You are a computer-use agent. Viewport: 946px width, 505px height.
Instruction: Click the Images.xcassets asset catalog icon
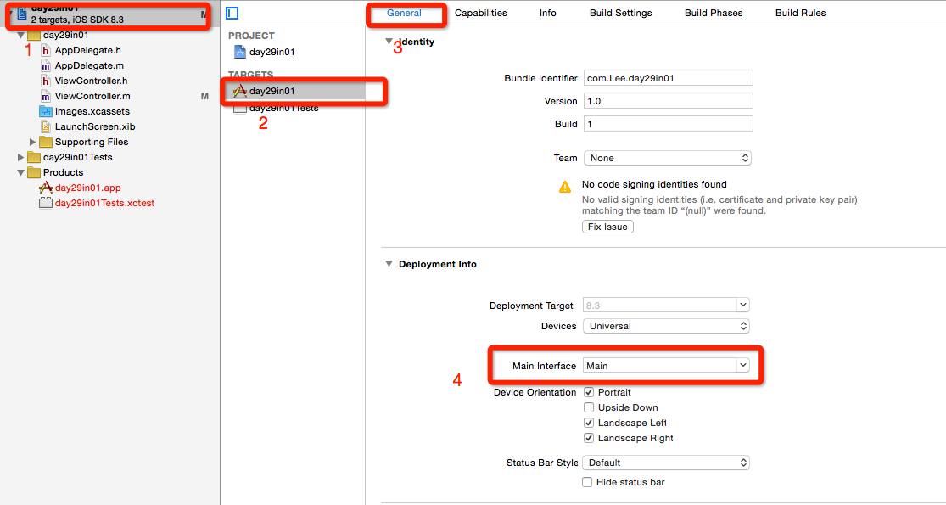45,111
